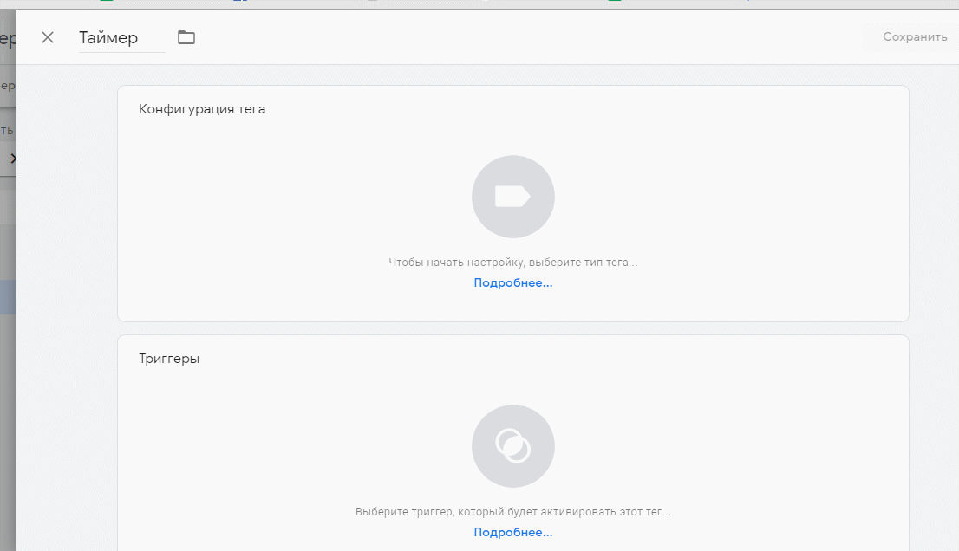Click the folder icon to move Таймер tag
Viewport: 959px width, 551px height.
(186, 37)
